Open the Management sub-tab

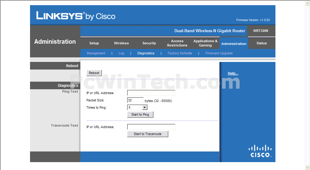(96, 53)
